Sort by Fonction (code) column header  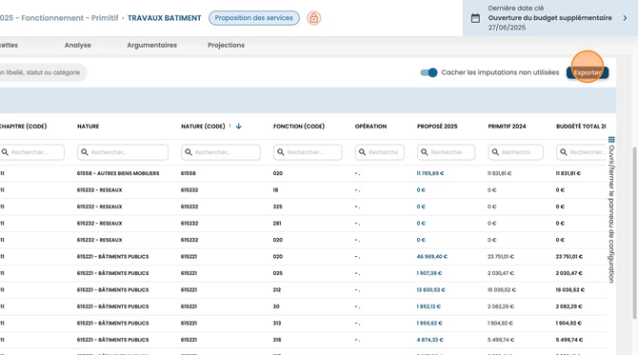coord(299,126)
